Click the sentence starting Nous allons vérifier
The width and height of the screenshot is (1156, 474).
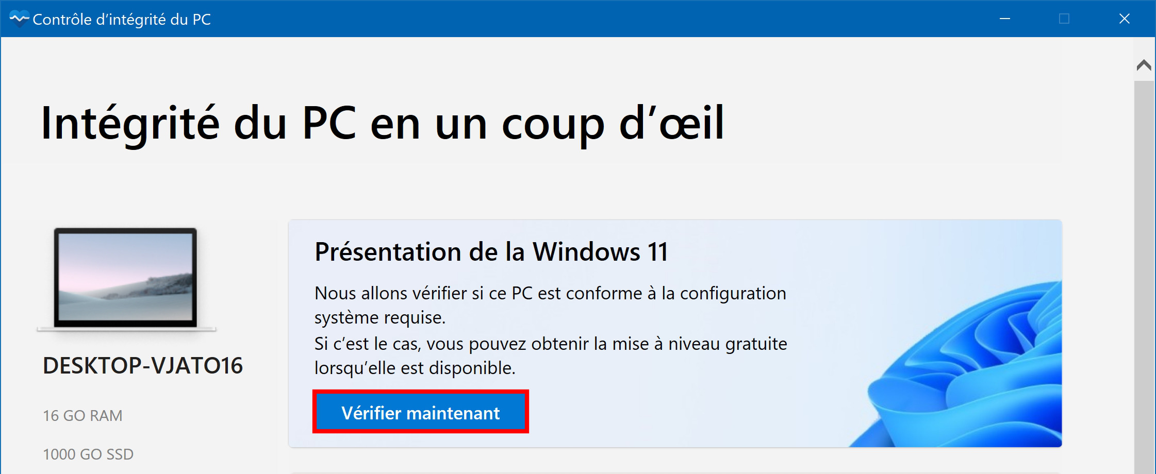click(550, 305)
